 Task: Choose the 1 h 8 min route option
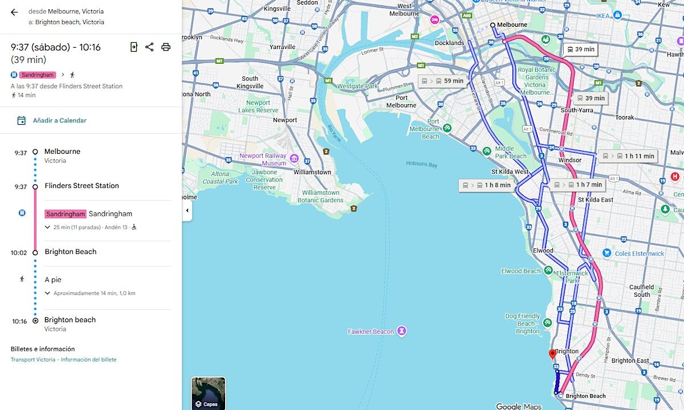coord(486,185)
